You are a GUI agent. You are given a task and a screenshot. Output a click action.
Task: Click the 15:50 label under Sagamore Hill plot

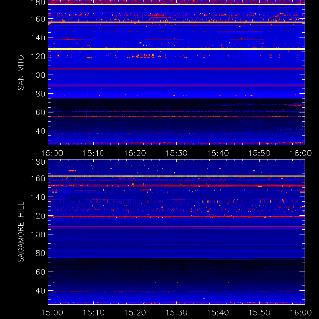coord(260,313)
